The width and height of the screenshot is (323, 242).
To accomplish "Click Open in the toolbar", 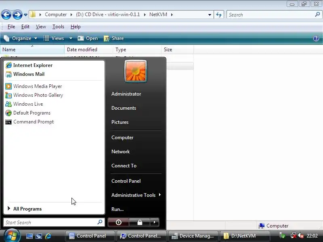I will pyautogui.click(x=88, y=38).
